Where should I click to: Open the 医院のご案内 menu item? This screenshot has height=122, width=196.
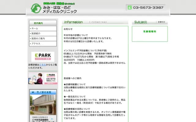coord(43,39)
